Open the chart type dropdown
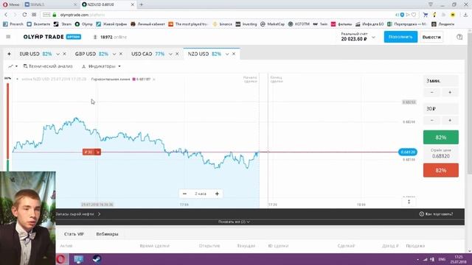 point(13,66)
